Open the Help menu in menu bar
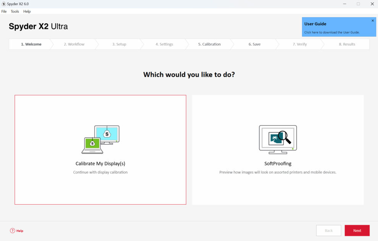The image size is (378, 241). pos(27,11)
